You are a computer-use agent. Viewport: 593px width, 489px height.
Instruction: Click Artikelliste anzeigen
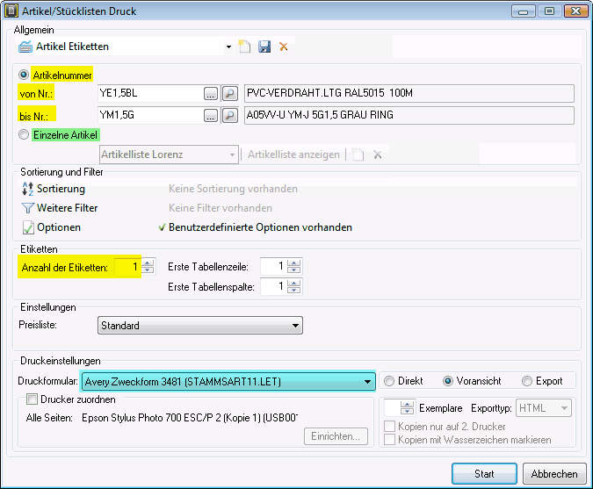(293, 155)
